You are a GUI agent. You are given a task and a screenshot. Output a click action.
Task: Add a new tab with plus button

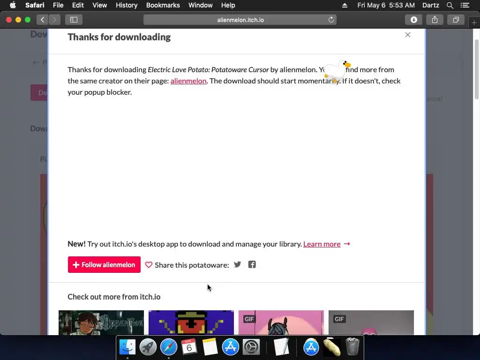pyautogui.click(x=474, y=22)
